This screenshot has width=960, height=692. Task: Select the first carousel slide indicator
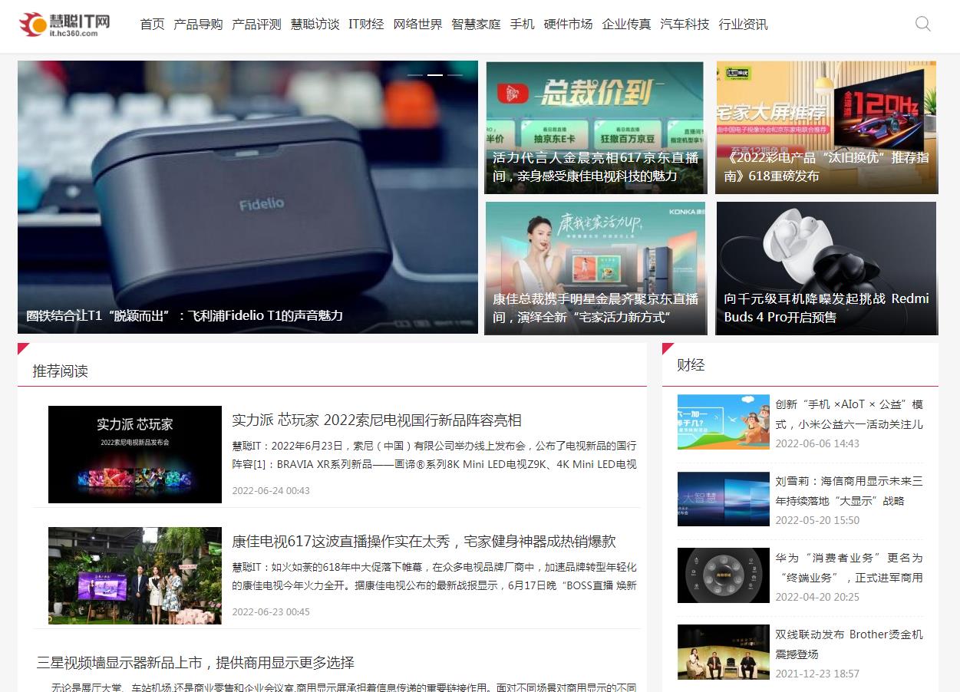pos(415,75)
